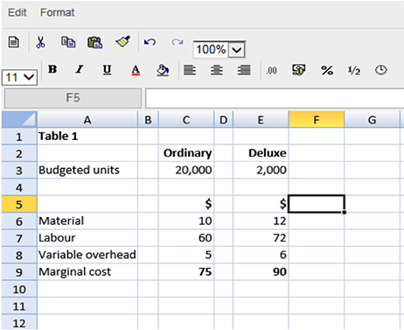
Task: Toggle Italic formatting
Action: click(x=80, y=70)
